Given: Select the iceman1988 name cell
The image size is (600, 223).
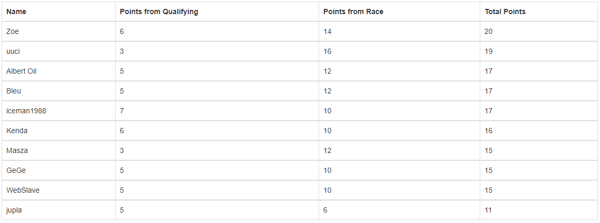Looking at the screenshot, I should click(22, 111).
